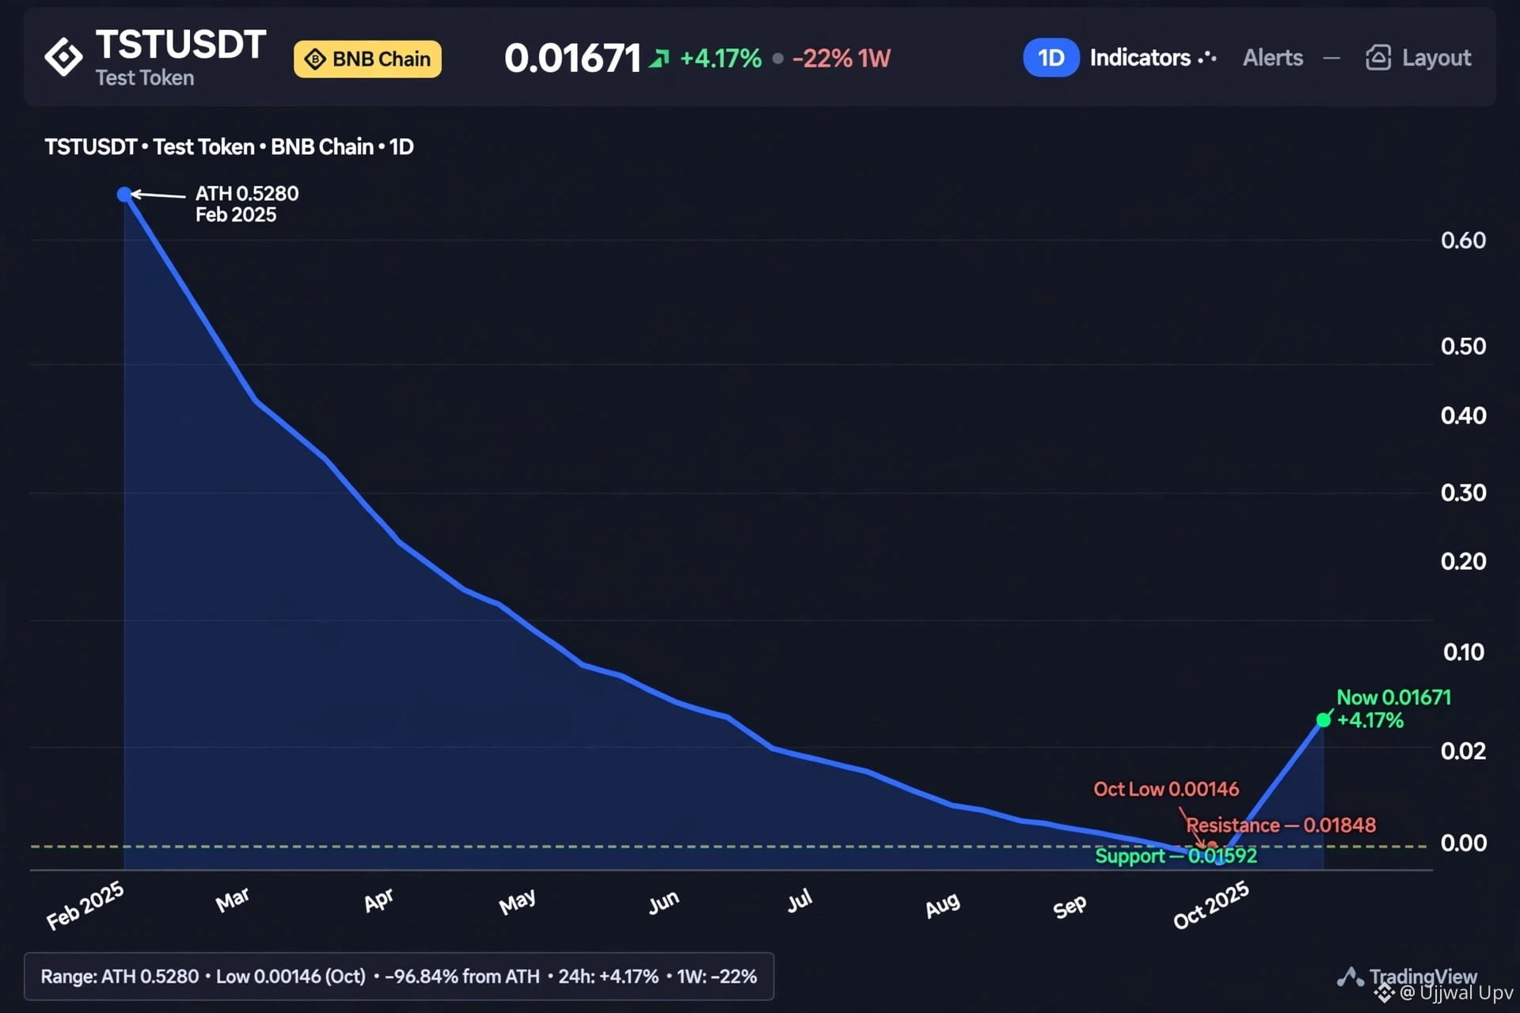The height and width of the screenshot is (1013, 1520).
Task: Click the TSTUSDT symbol title
Action: pyautogui.click(x=180, y=45)
